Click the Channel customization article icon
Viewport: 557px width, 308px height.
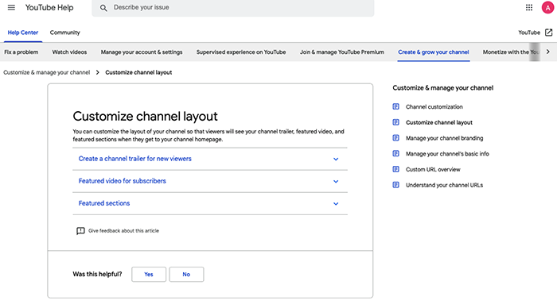coord(395,106)
